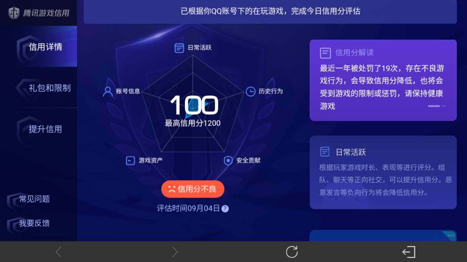Select the 游戏资产 wallet icon
467x262 pixels.
(x=130, y=161)
